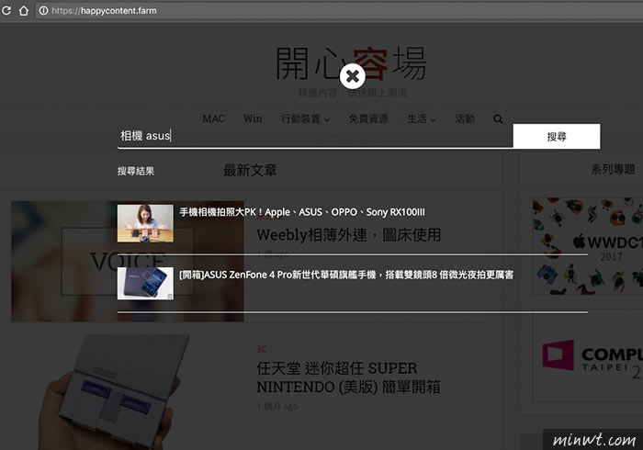
Task: Click the browser reload icon
Action: (x=6, y=11)
